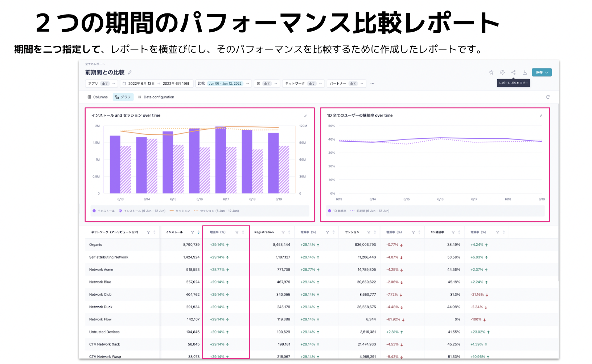Screen dimensions: 592x364
Task: Select the Untrusted Devices row
Action: pos(322,332)
